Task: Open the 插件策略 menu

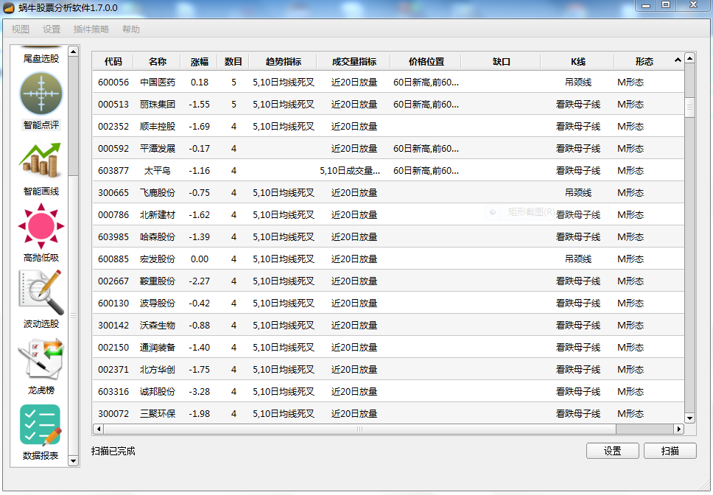Action: click(91, 29)
